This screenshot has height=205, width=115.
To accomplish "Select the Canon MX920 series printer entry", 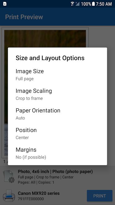I will tap(39, 196).
